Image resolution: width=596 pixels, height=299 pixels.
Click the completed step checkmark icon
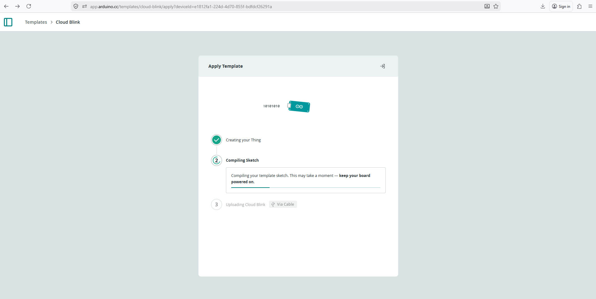217,140
